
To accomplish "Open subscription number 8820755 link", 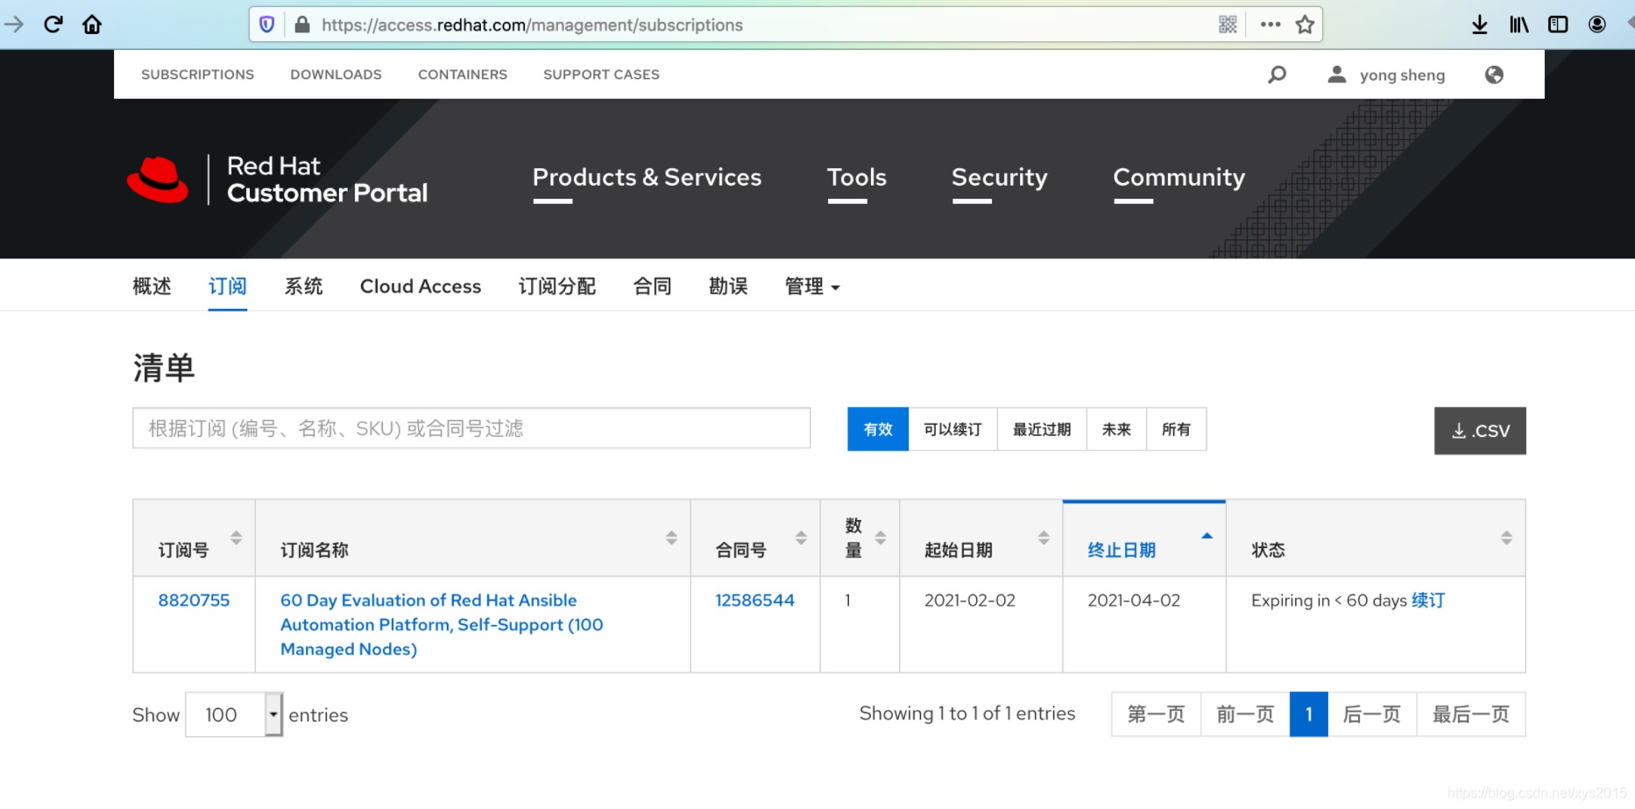I will tap(194, 600).
